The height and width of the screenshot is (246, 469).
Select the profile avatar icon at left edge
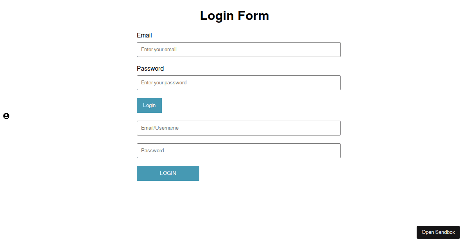tap(6, 116)
